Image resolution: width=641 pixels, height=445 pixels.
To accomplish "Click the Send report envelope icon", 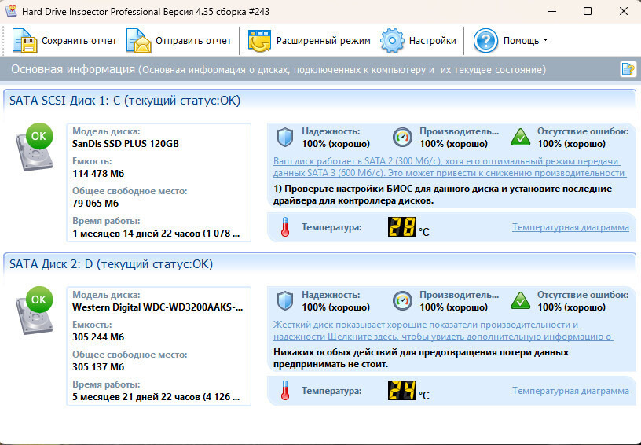I will click(139, 40).
